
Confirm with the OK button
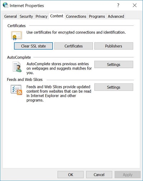(70, 175)
